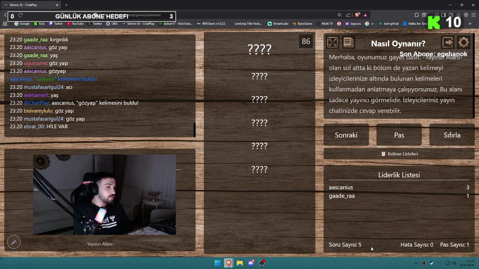
Task: Click the Sıfırla button
Action: click(x=452, y=135)
